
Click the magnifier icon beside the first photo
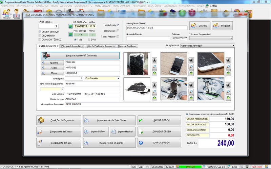[x=154, y=67]
